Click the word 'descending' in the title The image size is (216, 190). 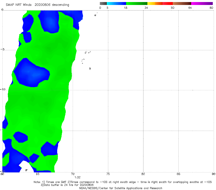60,5
